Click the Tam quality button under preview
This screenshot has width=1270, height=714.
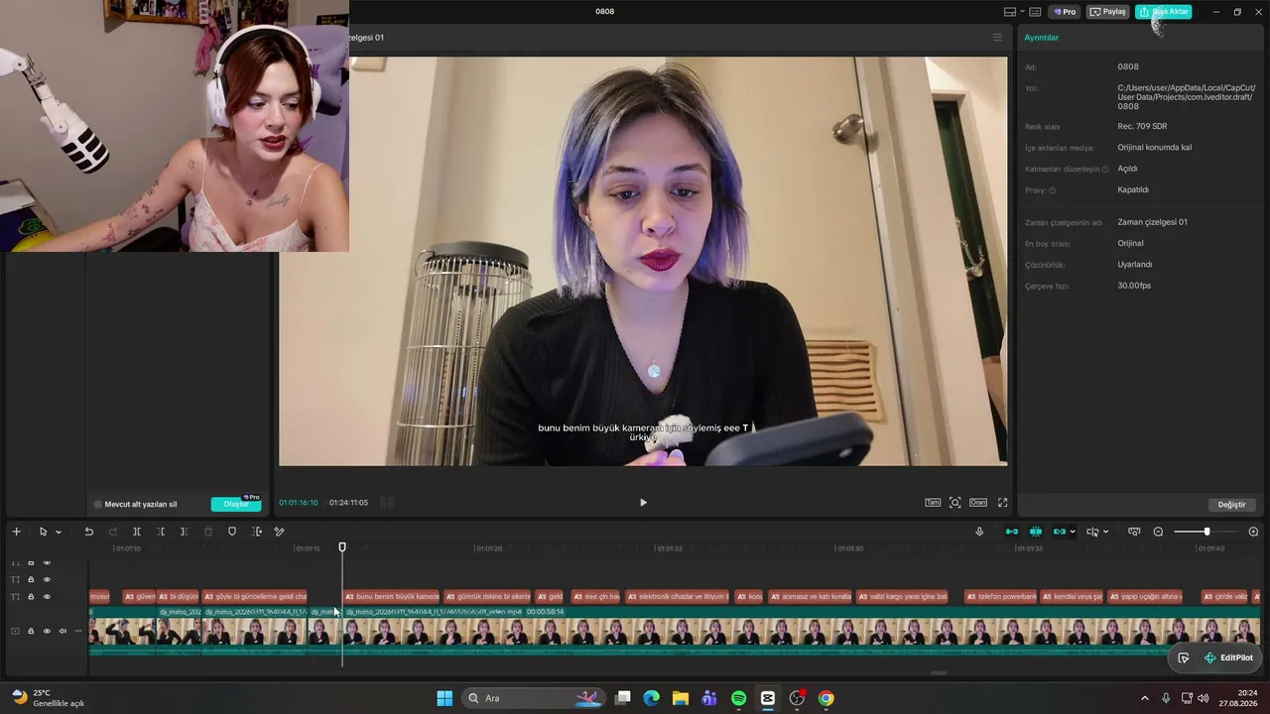(x=933, y=503)
